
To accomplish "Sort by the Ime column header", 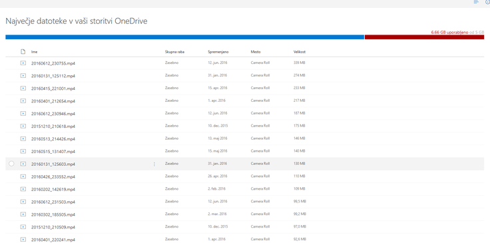I will [x=35, y=52].
